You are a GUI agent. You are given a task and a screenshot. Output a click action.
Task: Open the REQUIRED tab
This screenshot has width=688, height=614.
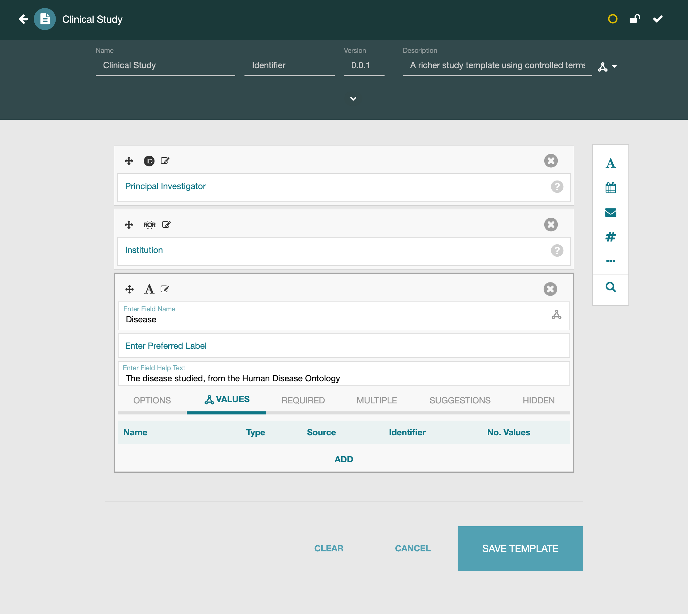(303, 400)
